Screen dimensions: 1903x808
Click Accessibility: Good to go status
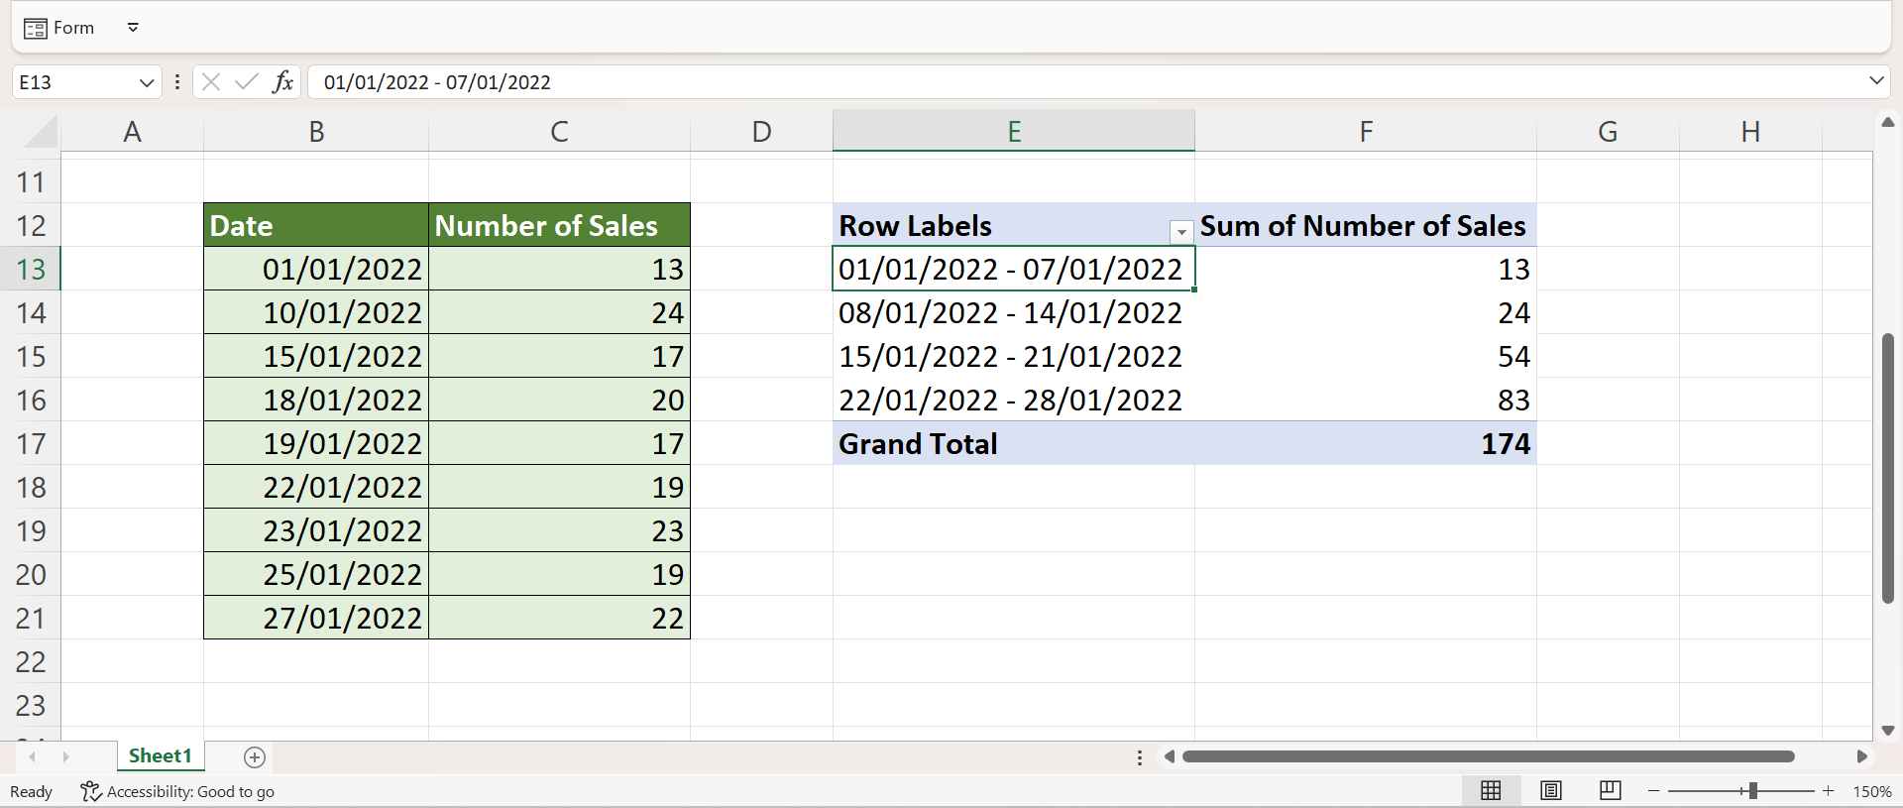pyautogui.click(x=178, y=791)
